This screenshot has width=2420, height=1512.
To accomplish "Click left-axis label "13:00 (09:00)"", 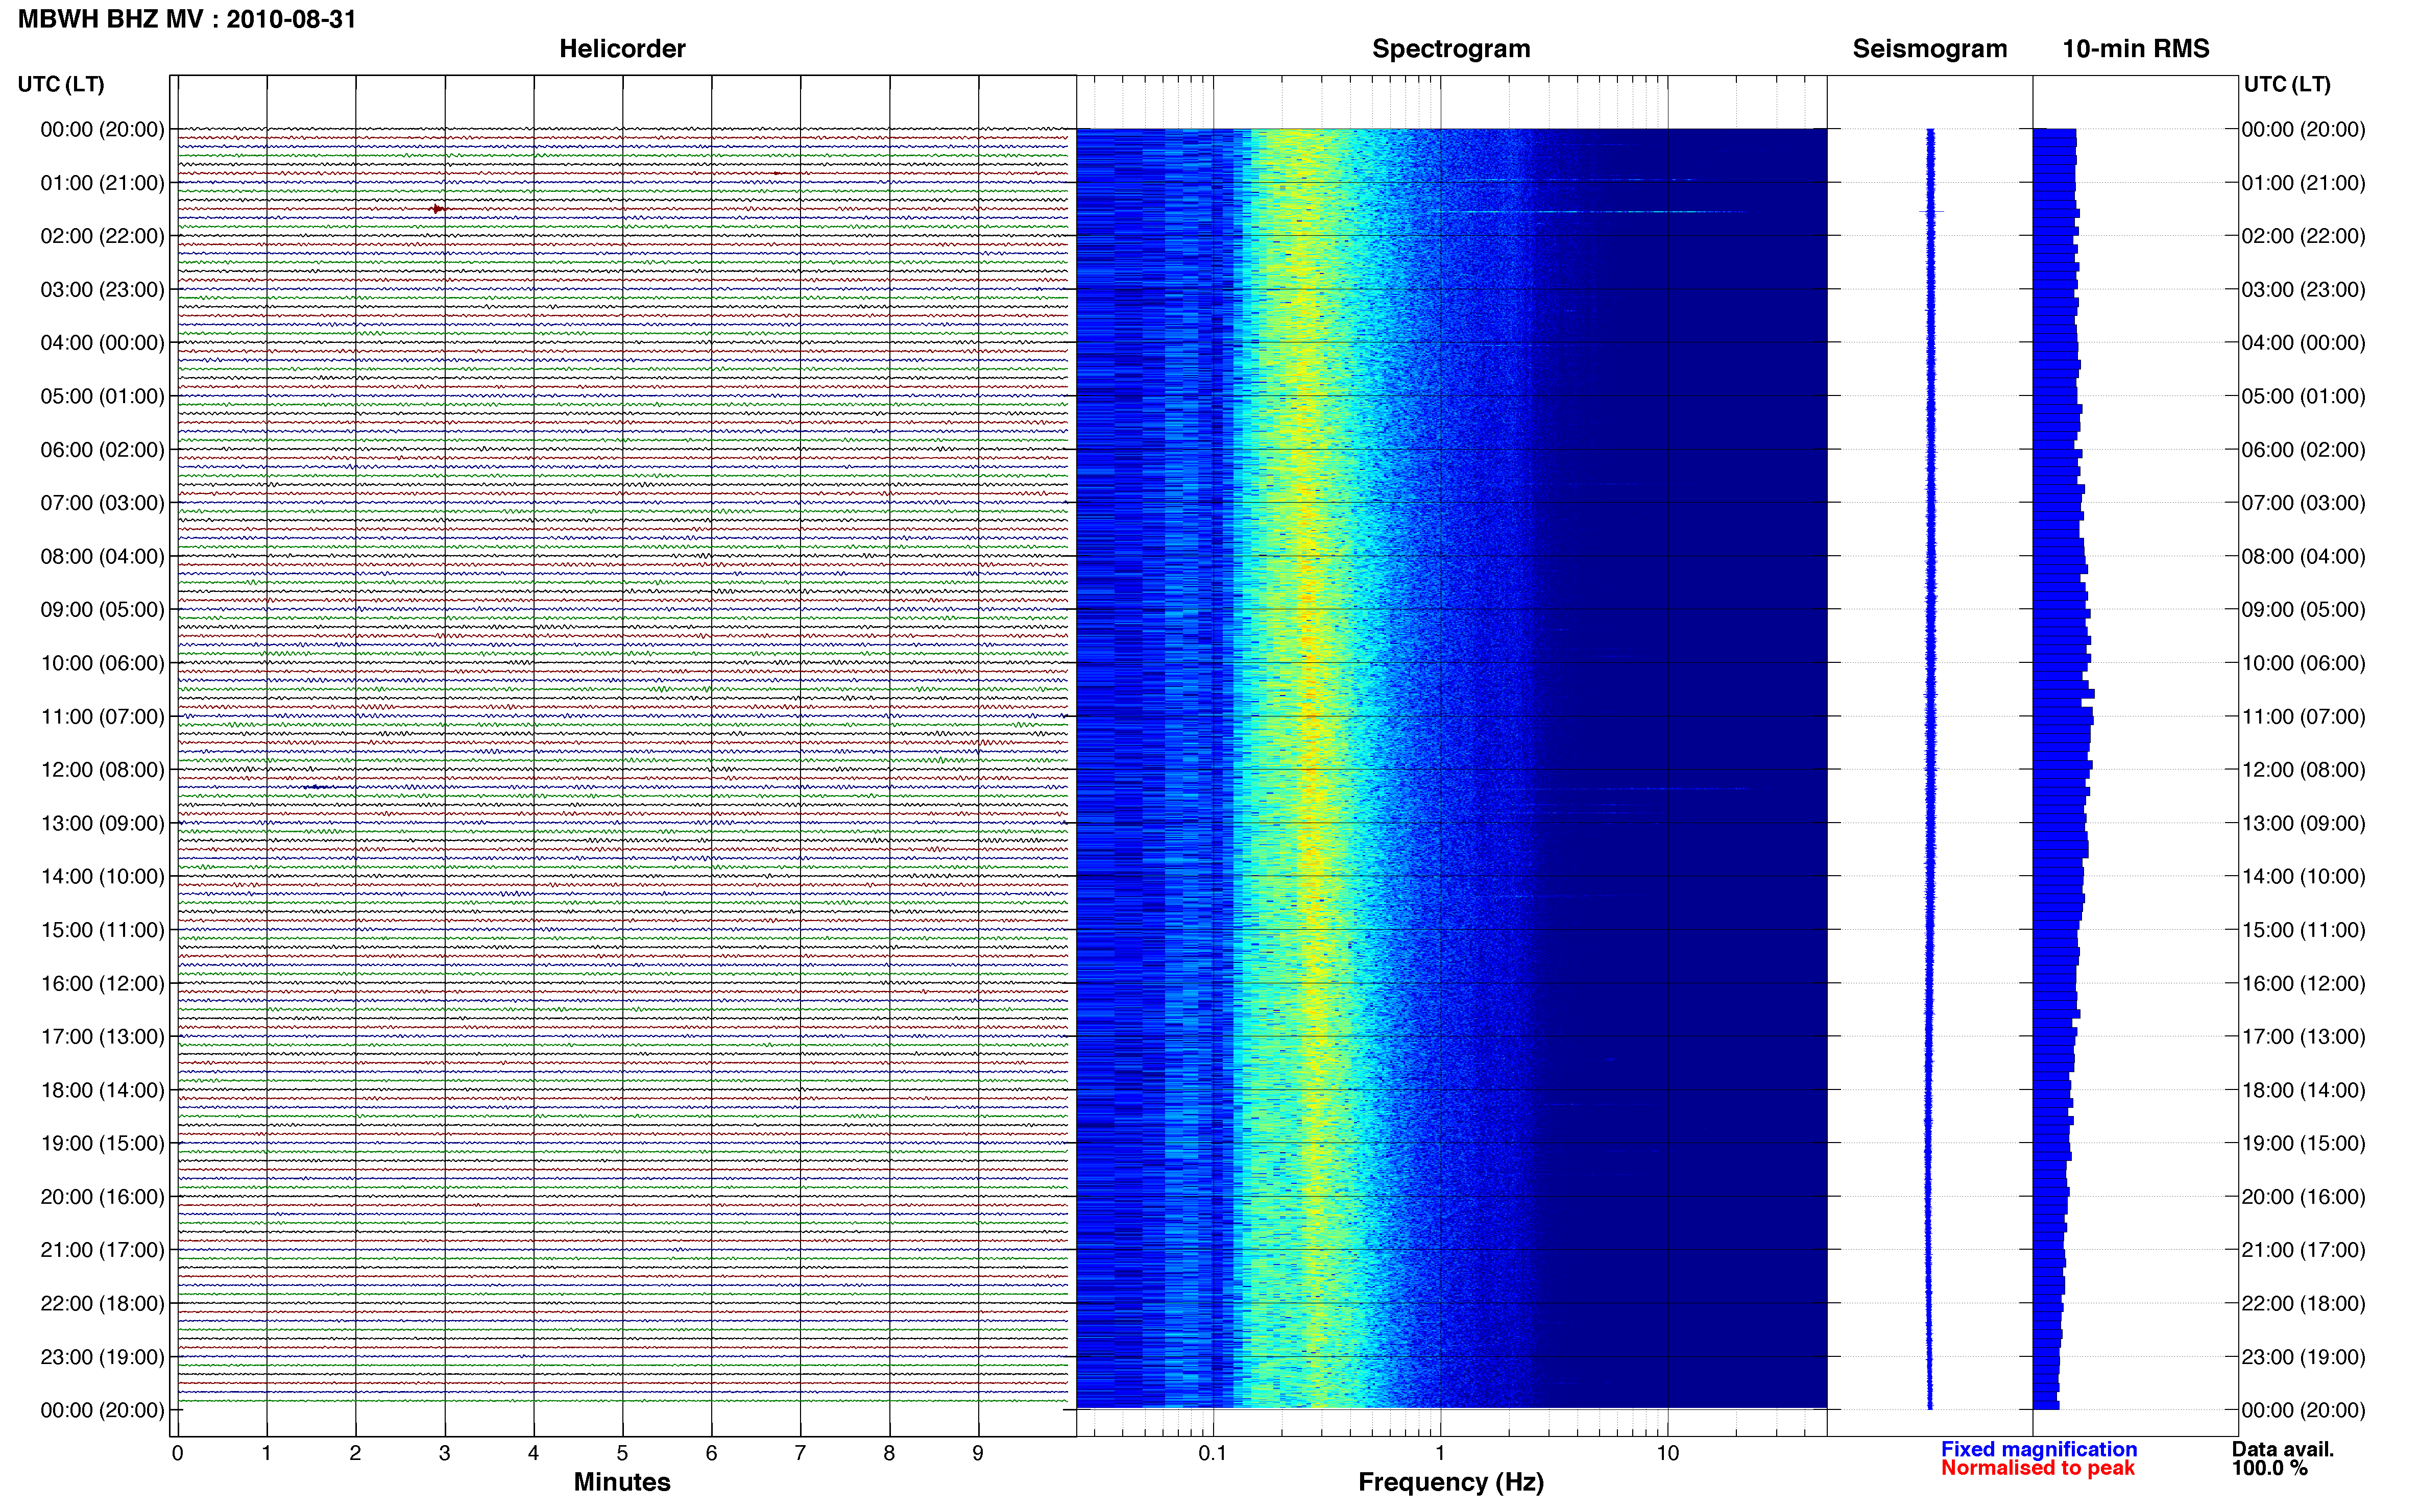I will click(x=102, y=823).
